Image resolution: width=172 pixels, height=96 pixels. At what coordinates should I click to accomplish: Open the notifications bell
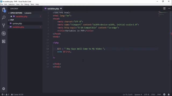coord(169,94)
